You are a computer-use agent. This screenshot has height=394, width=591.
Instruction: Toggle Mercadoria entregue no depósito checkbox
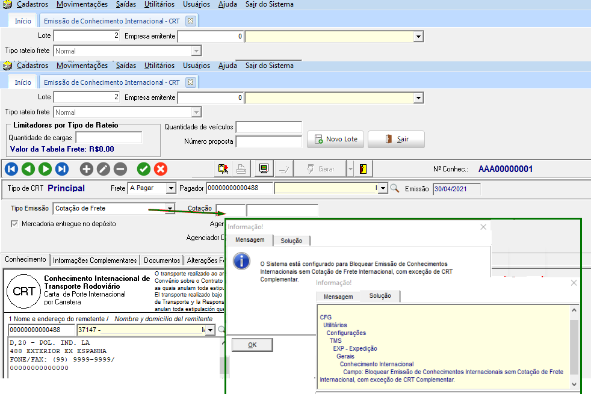[15, 224]
